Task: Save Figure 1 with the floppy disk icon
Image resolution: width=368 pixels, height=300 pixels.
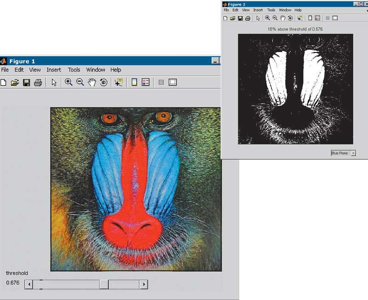Action: coord(26,83)
